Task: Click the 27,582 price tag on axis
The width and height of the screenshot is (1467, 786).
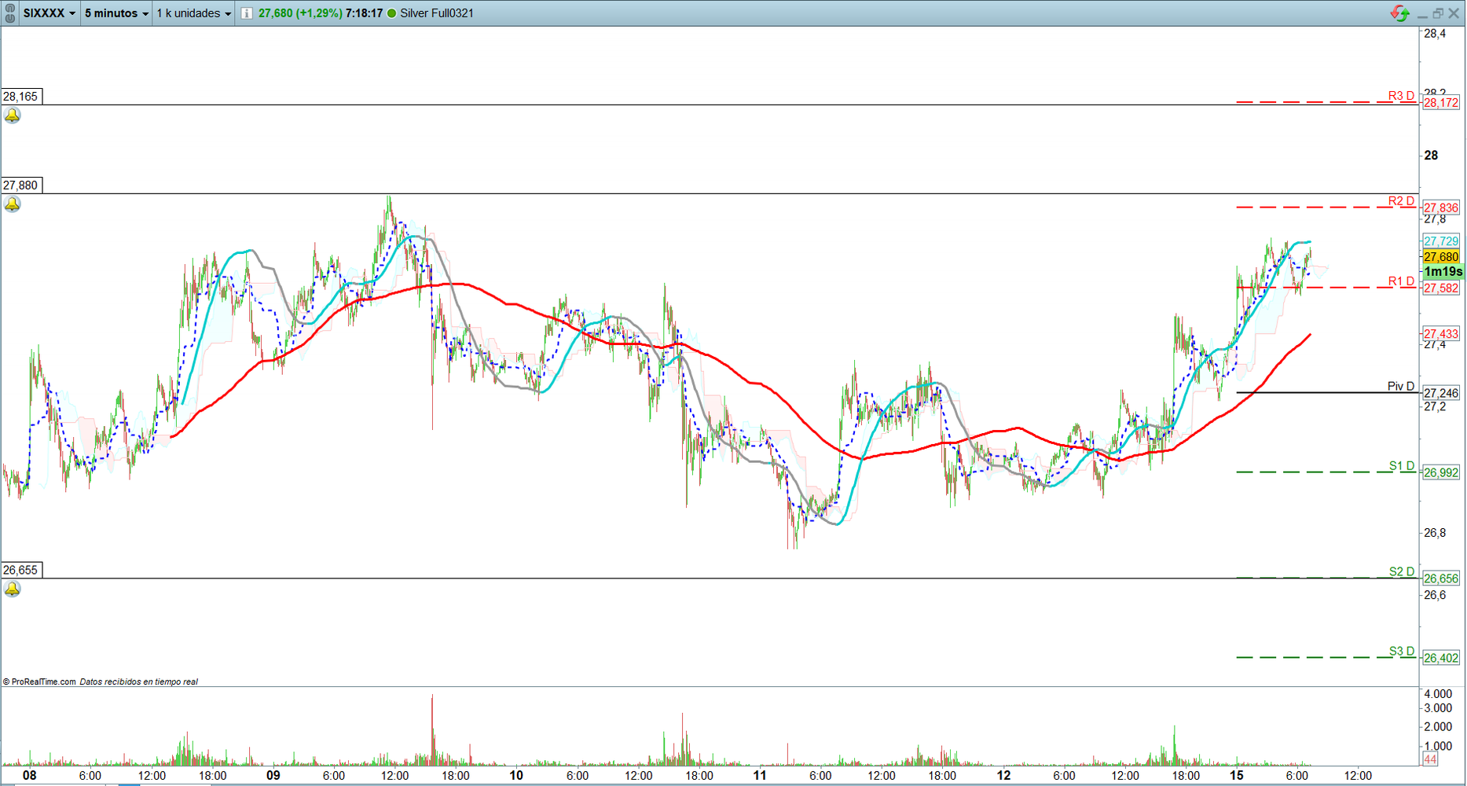Action: pyautogui.click(x=1441, y=288)
